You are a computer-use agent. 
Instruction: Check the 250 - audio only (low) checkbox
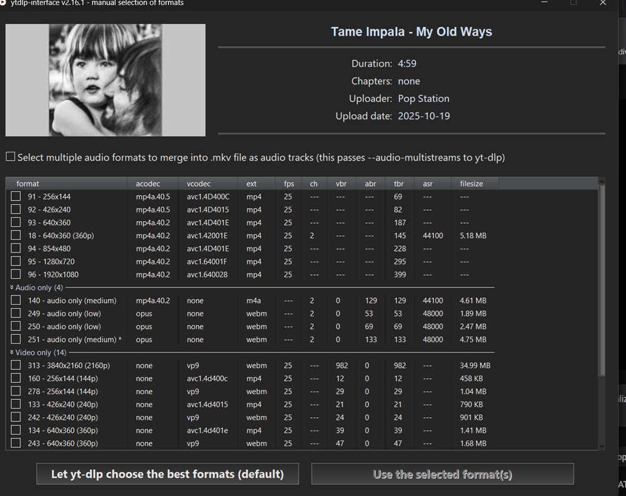[16, 326]
